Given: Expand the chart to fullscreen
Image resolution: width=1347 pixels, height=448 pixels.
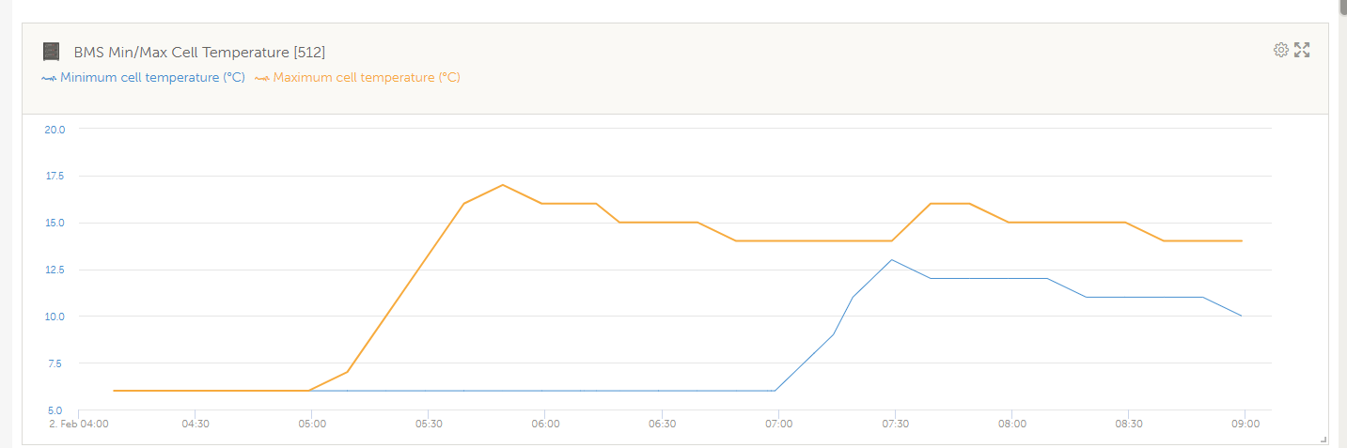Looking at the screenshot, I should (x=1302, y=50).
